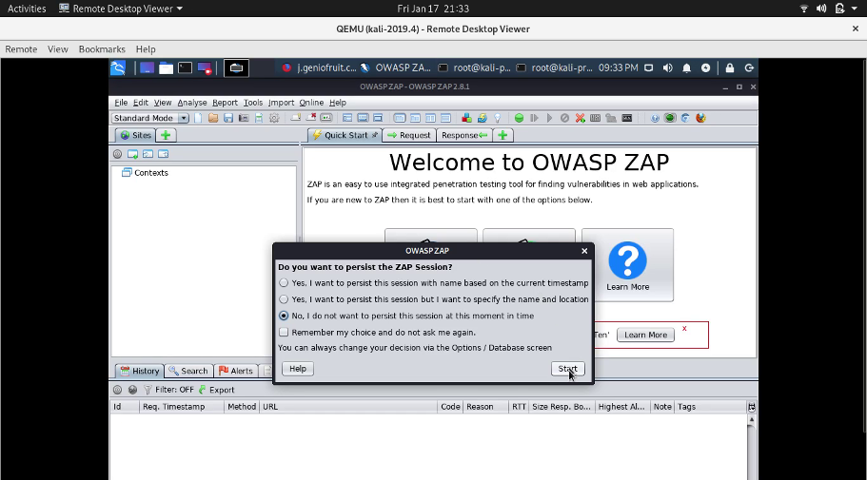This screenshot has height=480, width=867.
Task: Click Help in the persist session dialog
Action: (298, 369)
